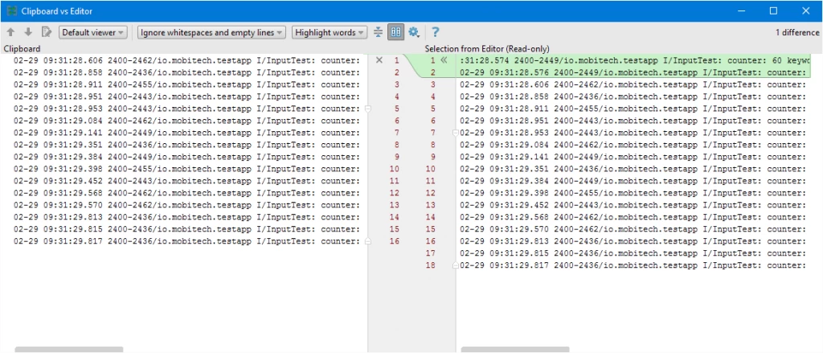This screenshot has width=823, height=353.
Task: Click the double-arrow to apply change at line 1
Action: [444, 60]
